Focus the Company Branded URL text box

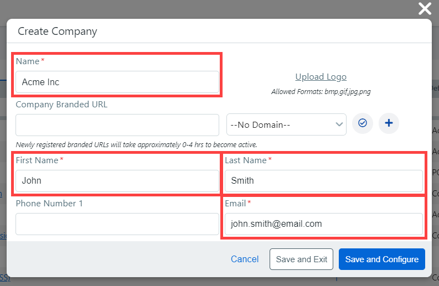point(117,125)
